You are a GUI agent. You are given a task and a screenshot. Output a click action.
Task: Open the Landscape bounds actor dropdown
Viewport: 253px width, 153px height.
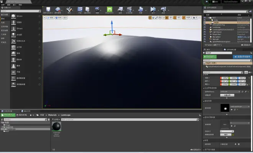230,92
